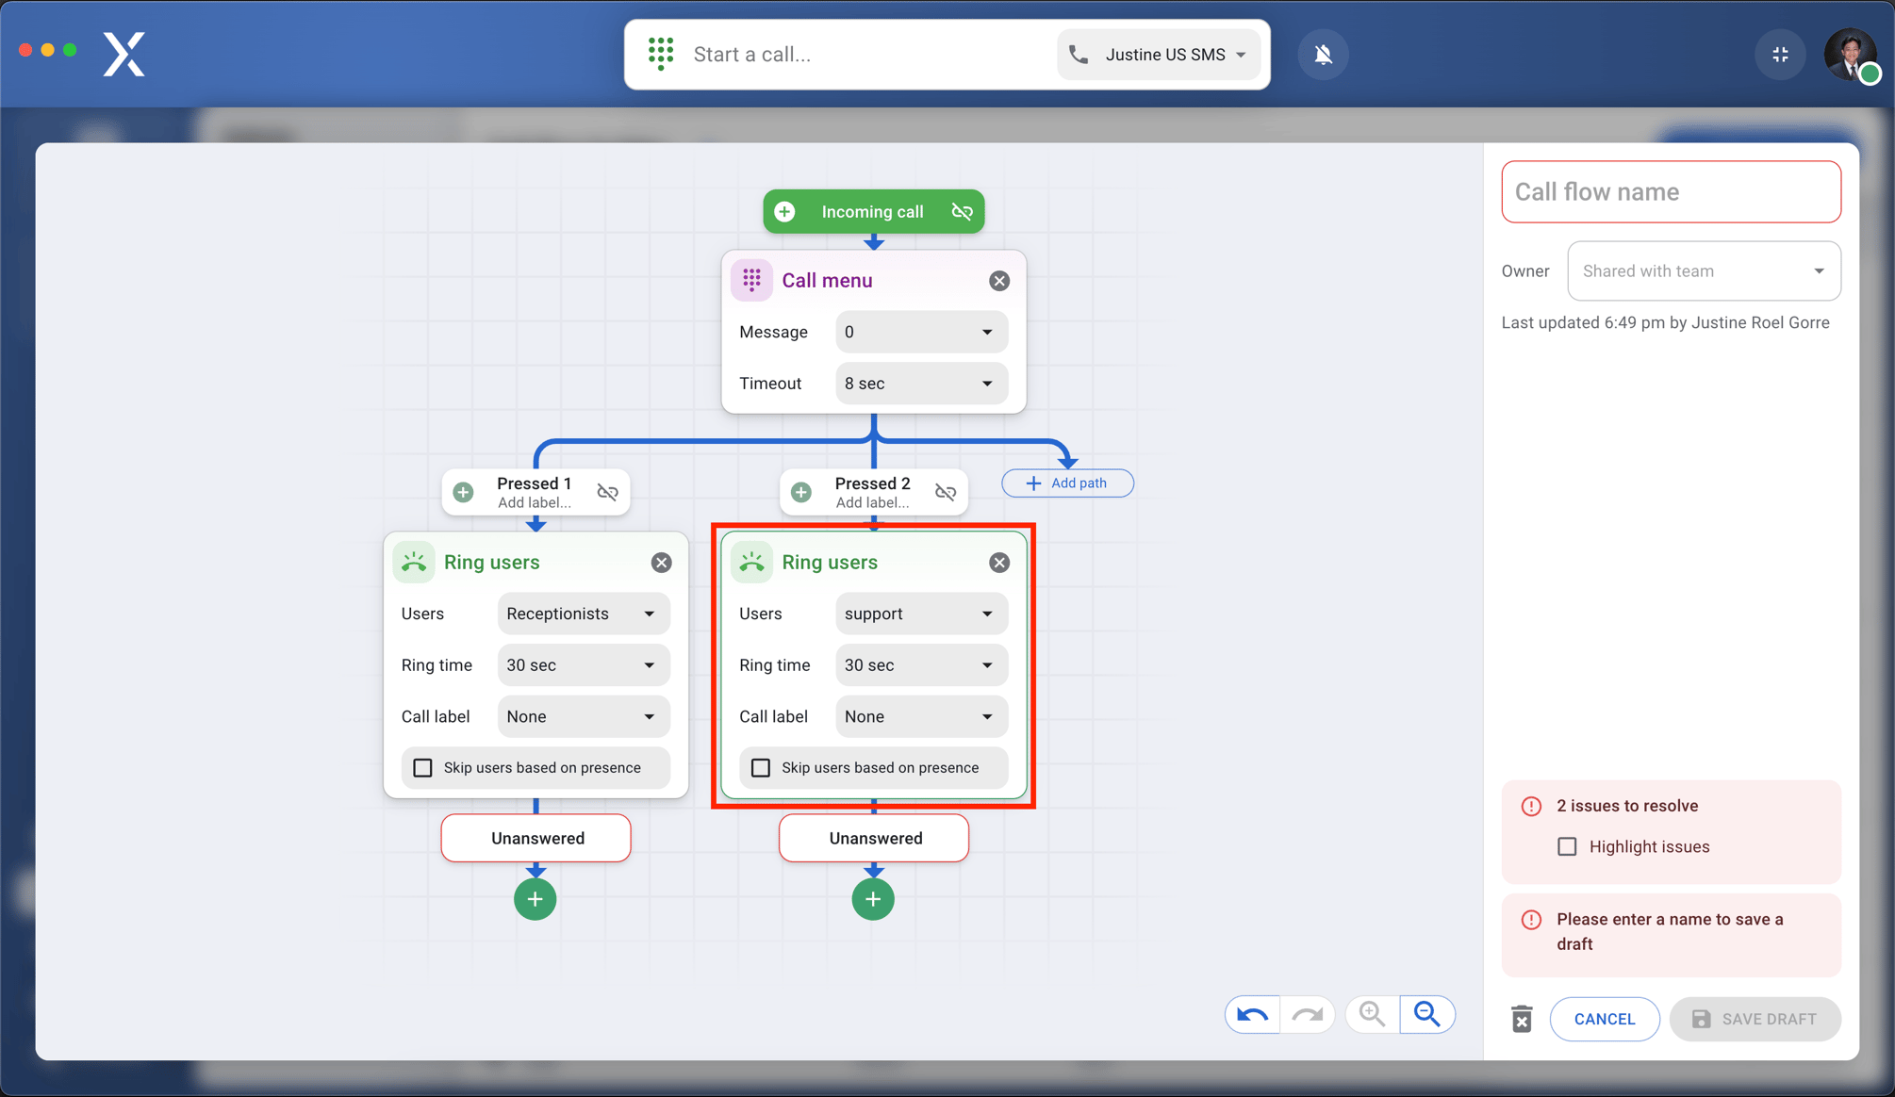
Task: Open Call label dropdown in support node
Action: [921, 716]
